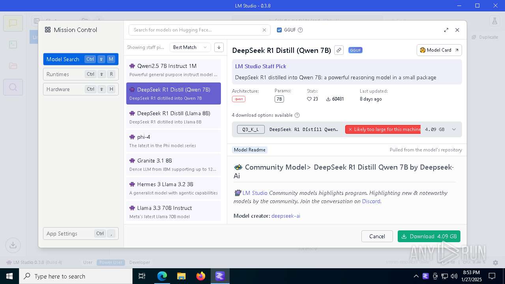Image resolution: width=505 pixels, height=284 pixels.
Task: Open My Models folder sidebar icon
Action: pyautogui.click(x=13, y=66)
